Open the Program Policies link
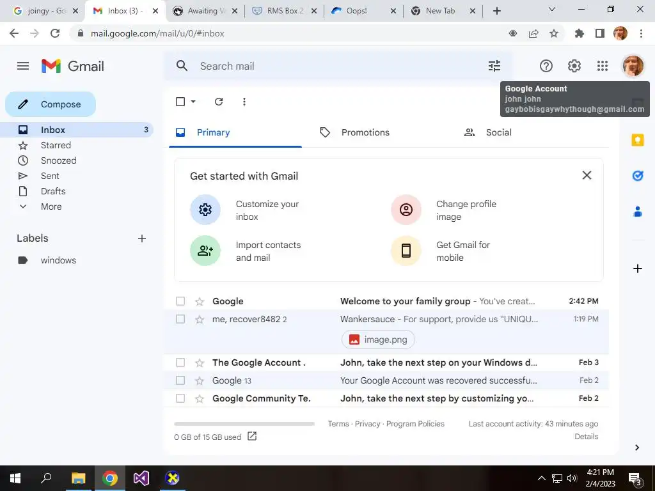The image size is (655, 491). (x=415, y=424)
